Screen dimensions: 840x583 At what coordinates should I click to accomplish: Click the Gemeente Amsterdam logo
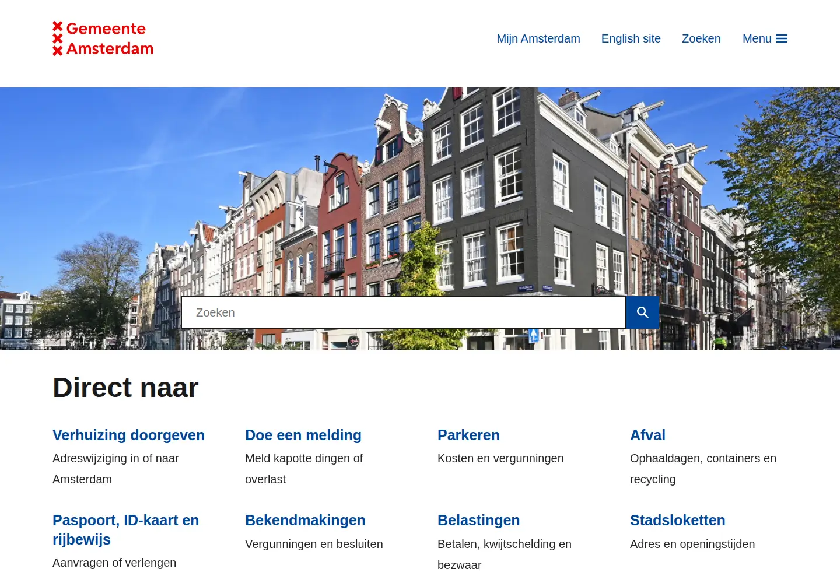103,38
